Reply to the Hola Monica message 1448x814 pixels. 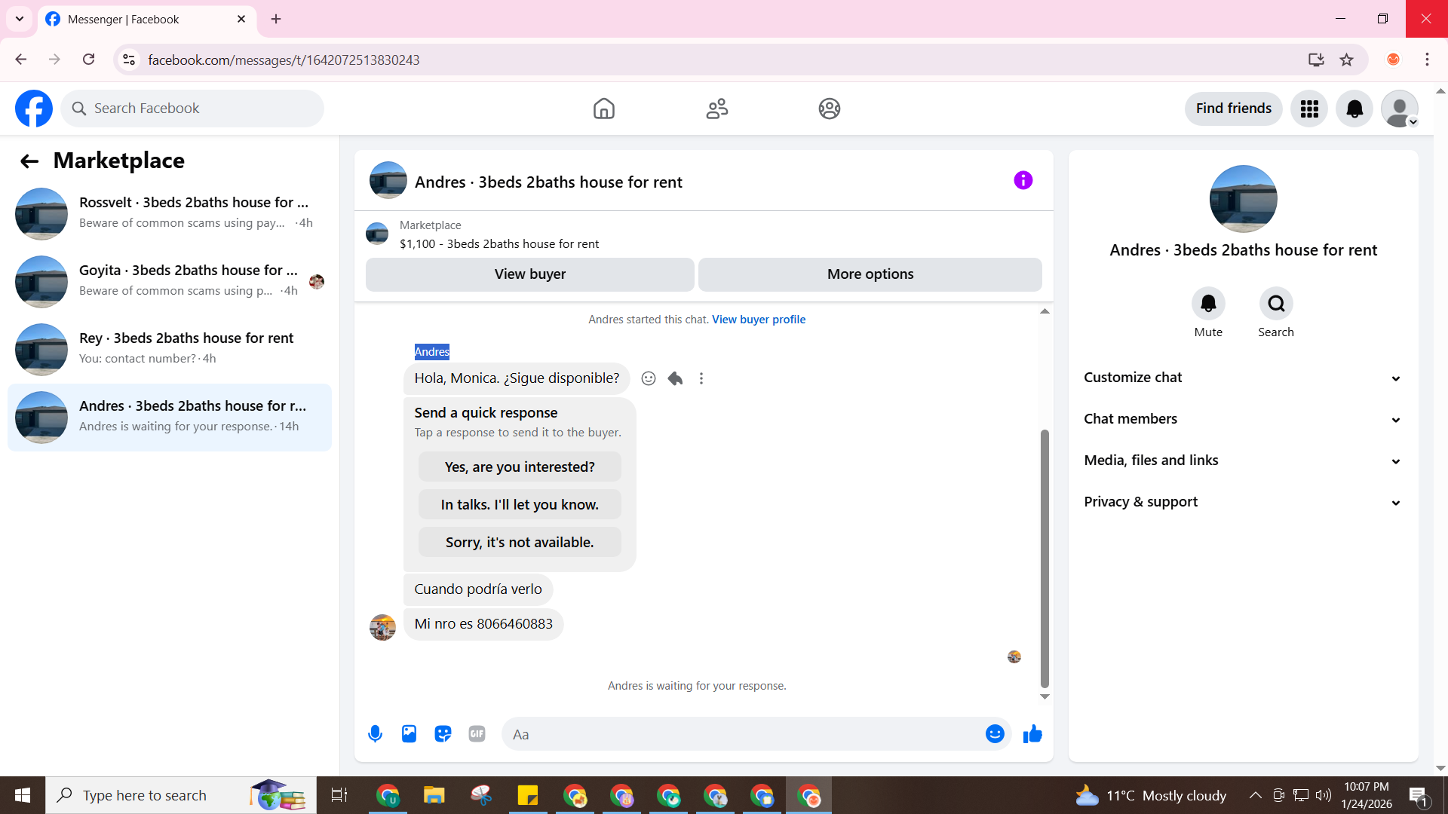point(675,378)
